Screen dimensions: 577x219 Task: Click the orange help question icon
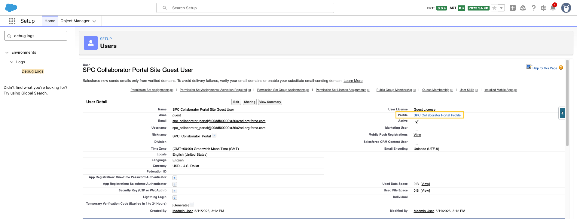[561, 67]
